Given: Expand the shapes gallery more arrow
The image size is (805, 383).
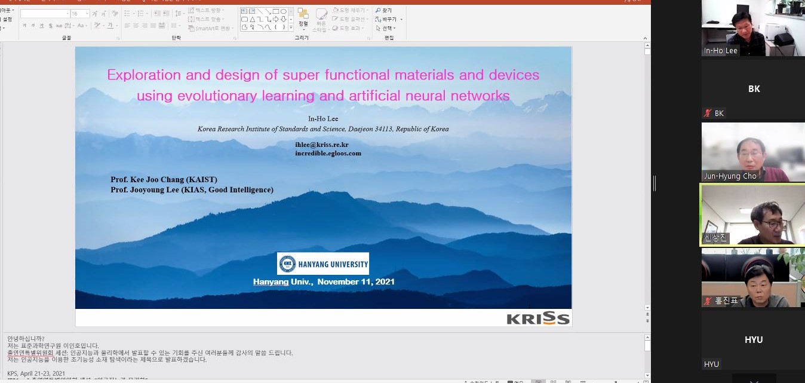Looking at the screenshot, I should pos(291,27).
